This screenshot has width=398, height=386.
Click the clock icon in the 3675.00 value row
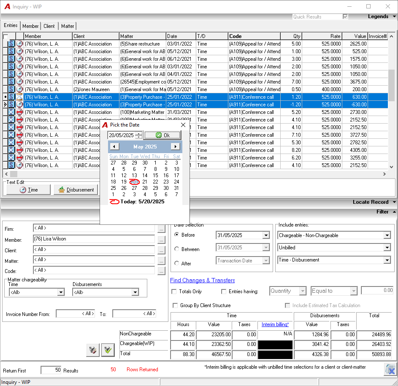point(19,82)
